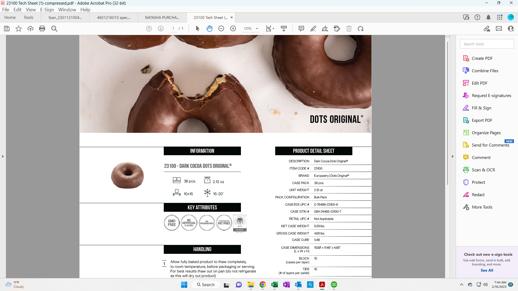Click the document vertical scrollbar
Image resolution: width=518 pixels, height=291 pixels.
pos(448,113)
